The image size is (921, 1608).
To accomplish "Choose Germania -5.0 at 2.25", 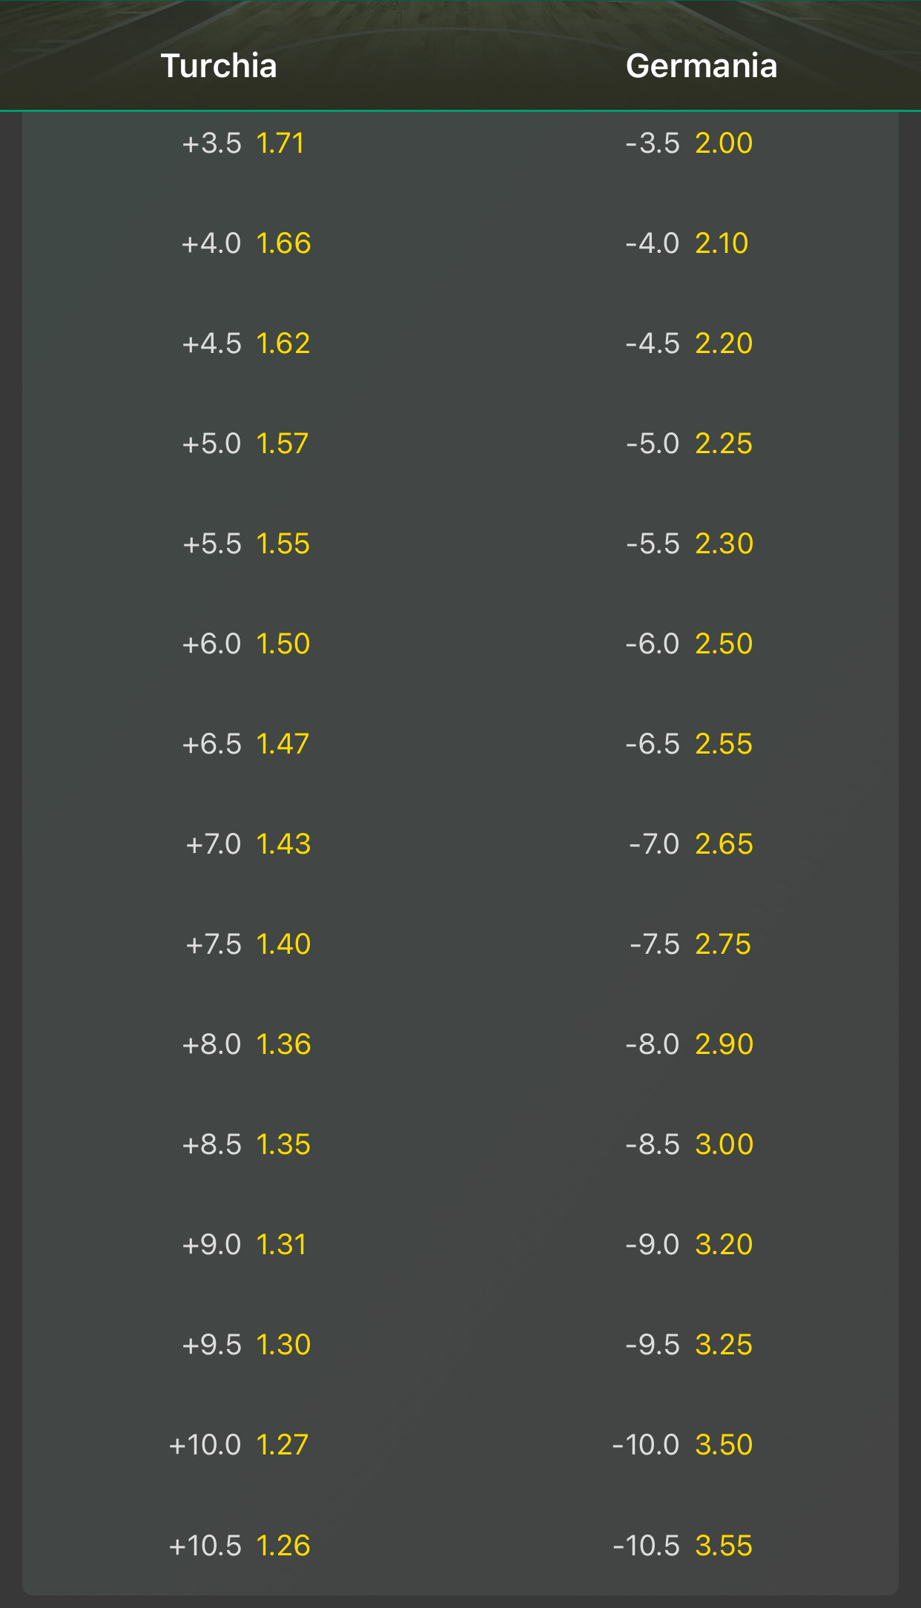I will [x=689, y=444].
